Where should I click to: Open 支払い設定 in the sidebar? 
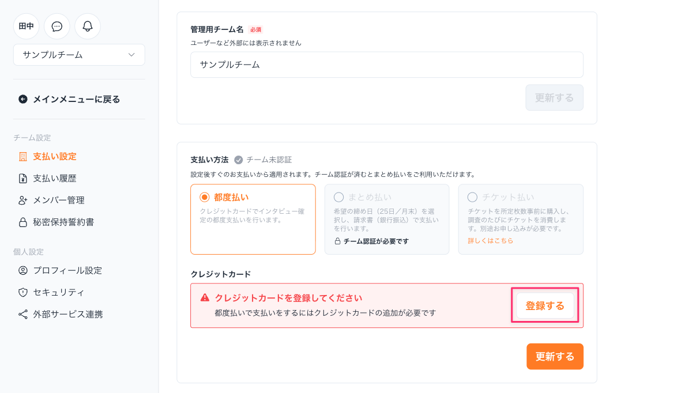point(54,157)
